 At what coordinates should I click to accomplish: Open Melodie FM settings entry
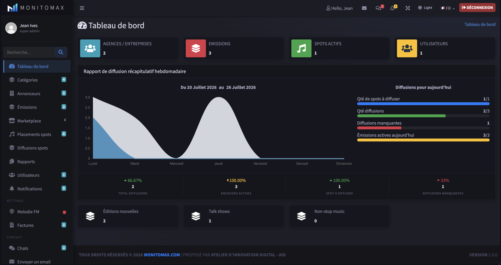point(37,212)
